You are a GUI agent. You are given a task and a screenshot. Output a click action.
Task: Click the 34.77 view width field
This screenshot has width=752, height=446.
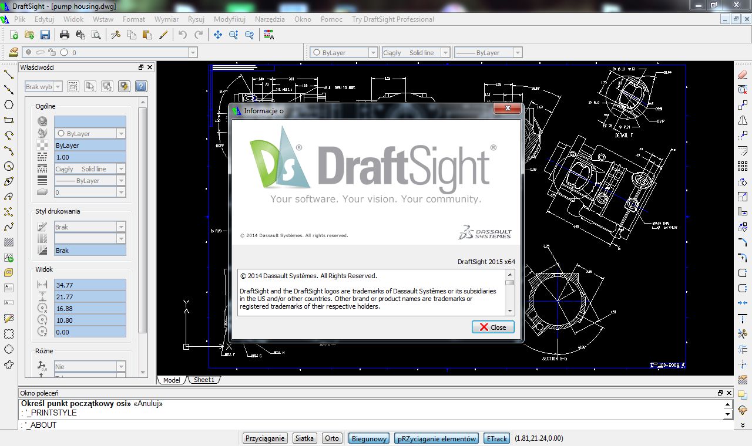(x=90, y=285)
